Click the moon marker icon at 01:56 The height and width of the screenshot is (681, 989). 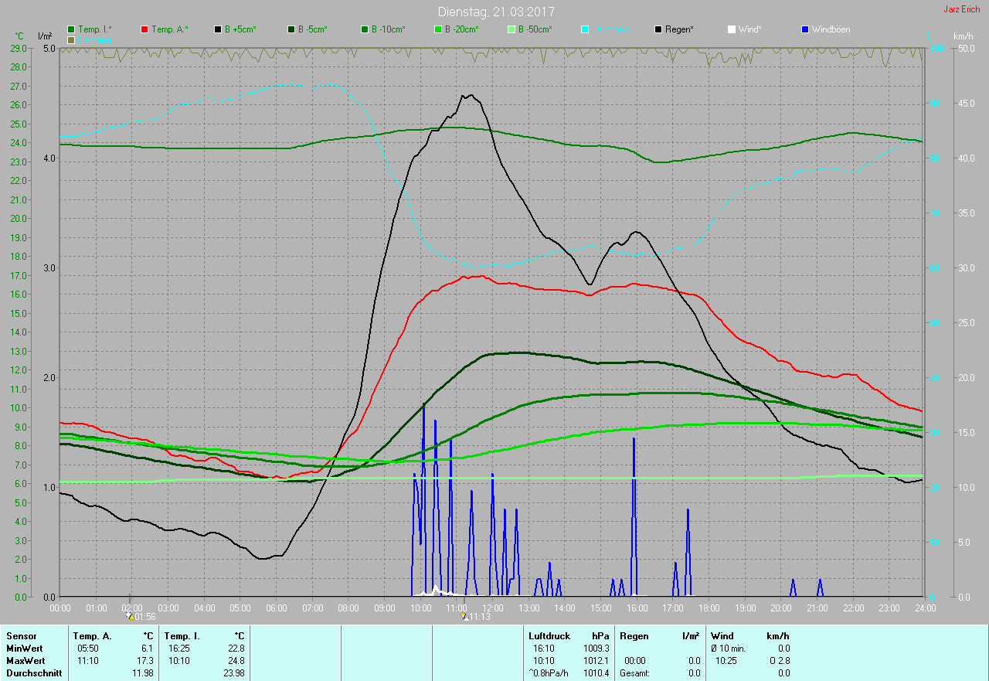click(x=130, y=616)
